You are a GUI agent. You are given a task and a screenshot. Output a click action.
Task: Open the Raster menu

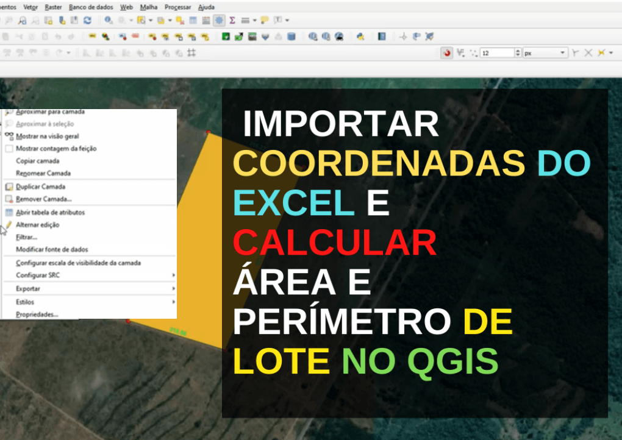click(x=53, y=7)
